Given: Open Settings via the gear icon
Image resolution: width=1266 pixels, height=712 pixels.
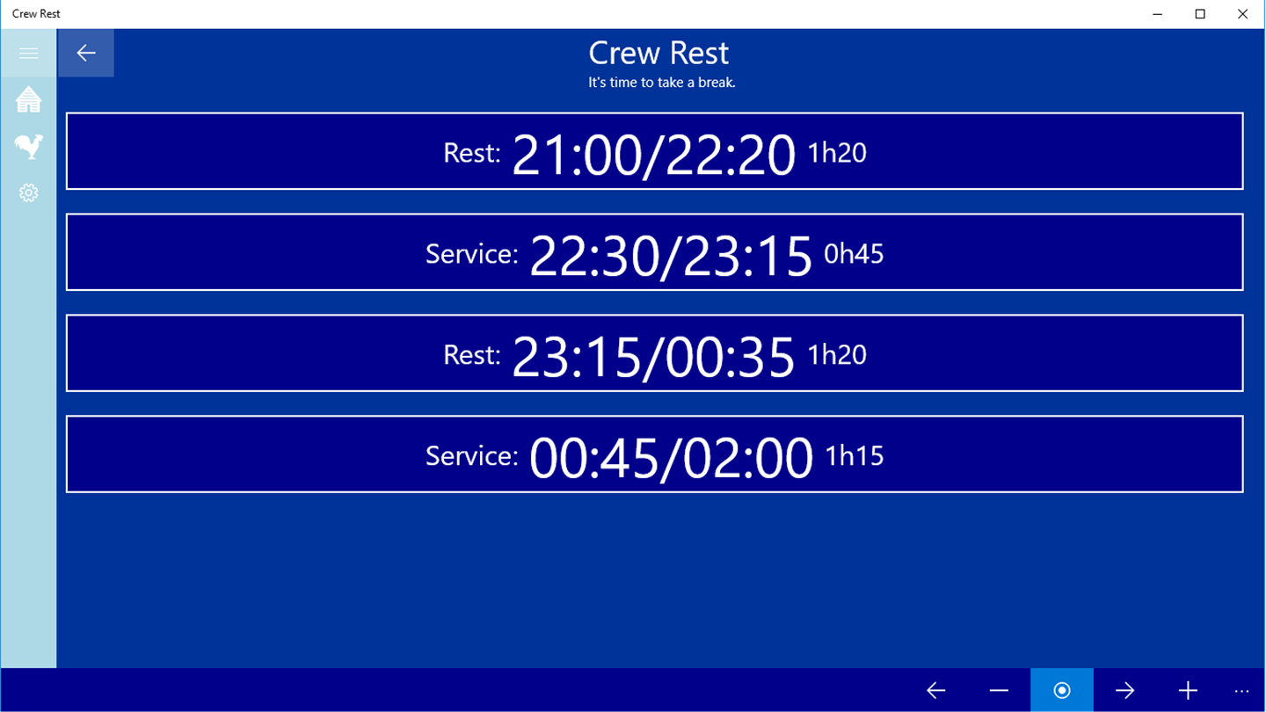Looking at the screenshot, I should (x=28, y=193).
